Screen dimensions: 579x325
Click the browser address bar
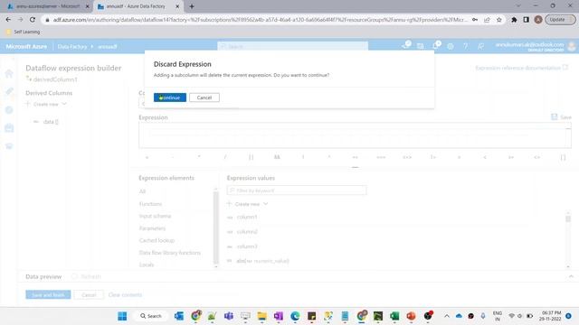click(x=260, y=20)
